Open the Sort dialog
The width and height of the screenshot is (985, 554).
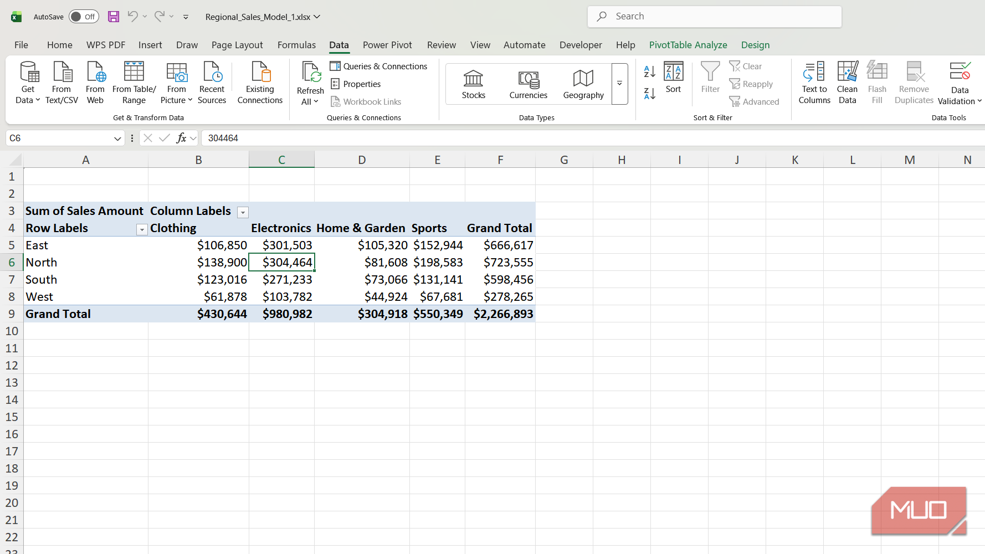coord(674,78)
